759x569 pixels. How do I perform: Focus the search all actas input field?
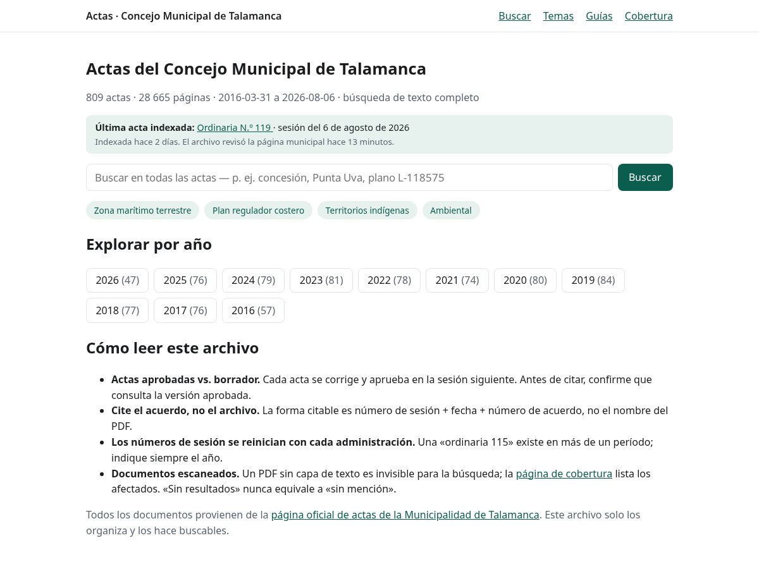(349, 177)
